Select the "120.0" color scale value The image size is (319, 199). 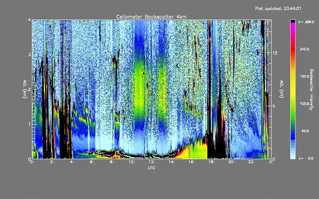[x=305, y=103]
